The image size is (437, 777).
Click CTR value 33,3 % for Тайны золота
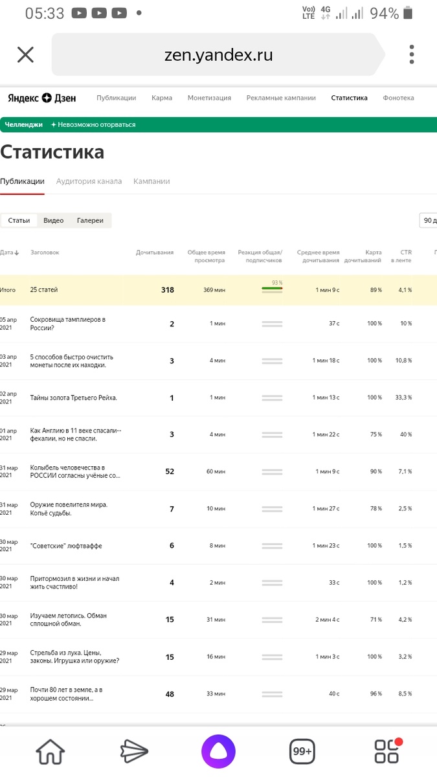403,398
